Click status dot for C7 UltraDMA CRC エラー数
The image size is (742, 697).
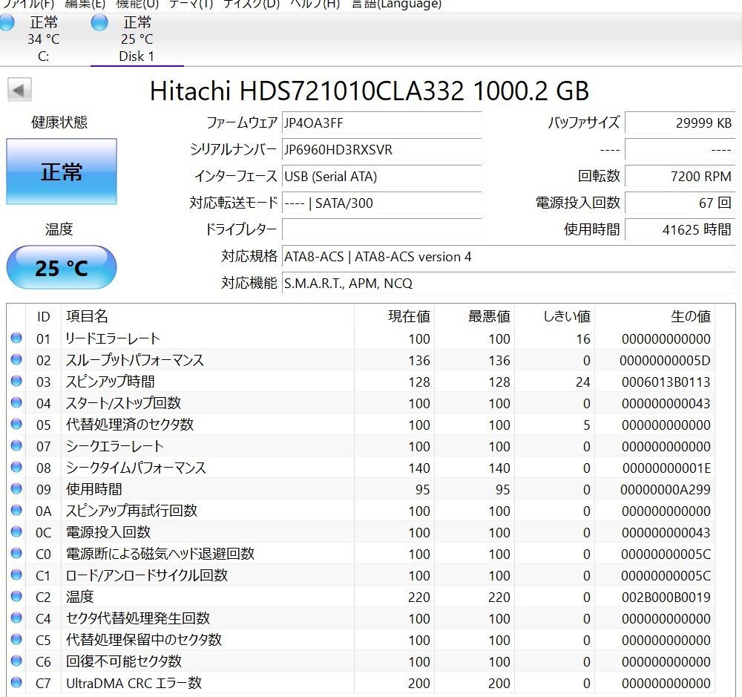[16, 682]
